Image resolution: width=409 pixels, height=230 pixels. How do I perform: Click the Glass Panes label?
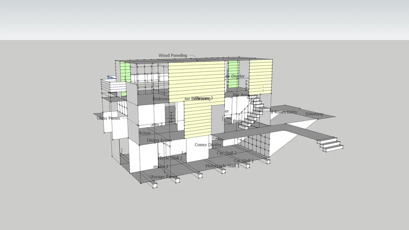coord(108,118)
